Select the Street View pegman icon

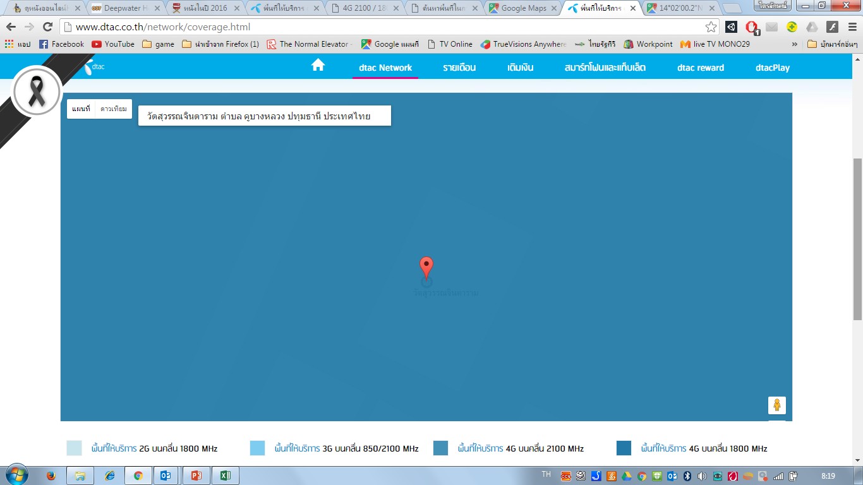pyautogui.click(x=777, y=405)
